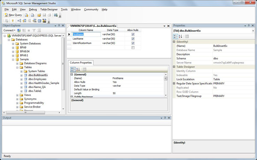Collapse the (Identity) section in Properties
The width and height of the screenshot is (257, 160).
point(174,42)
